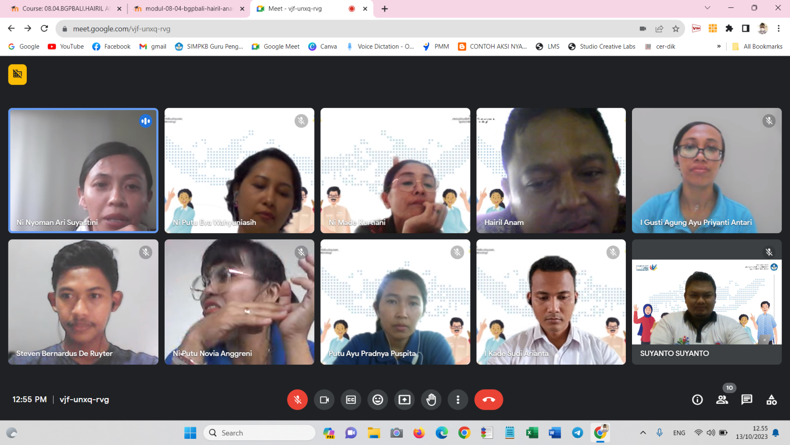
Task: Raise hand in the meeting
Action: click(431, 399)
